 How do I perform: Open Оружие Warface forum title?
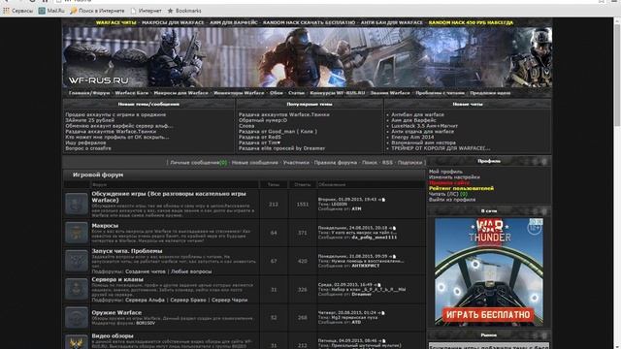coord(116,312)
